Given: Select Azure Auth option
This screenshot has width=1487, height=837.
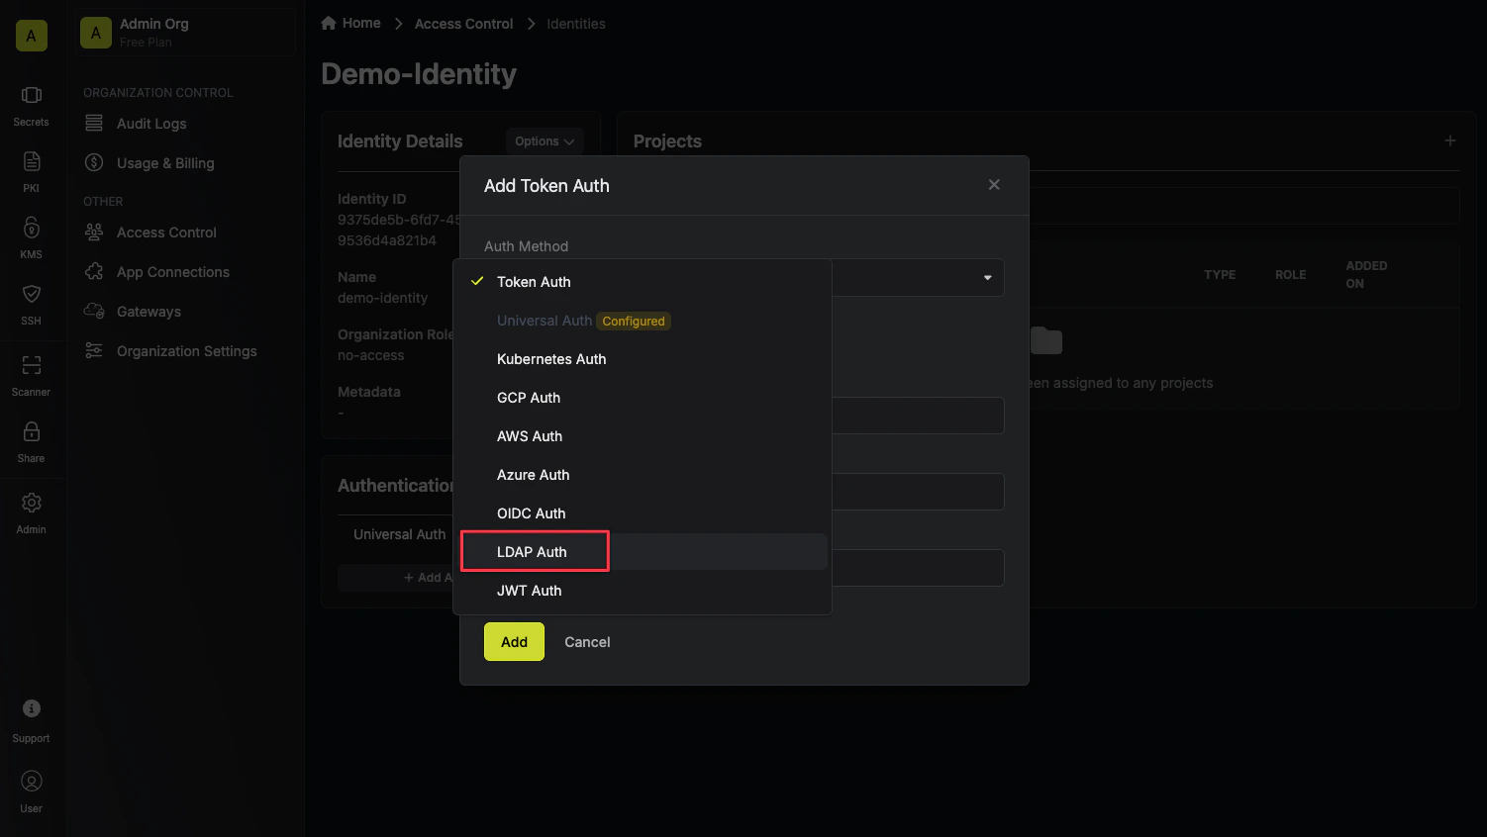Looking at the screenshot, I should point(642,475).
